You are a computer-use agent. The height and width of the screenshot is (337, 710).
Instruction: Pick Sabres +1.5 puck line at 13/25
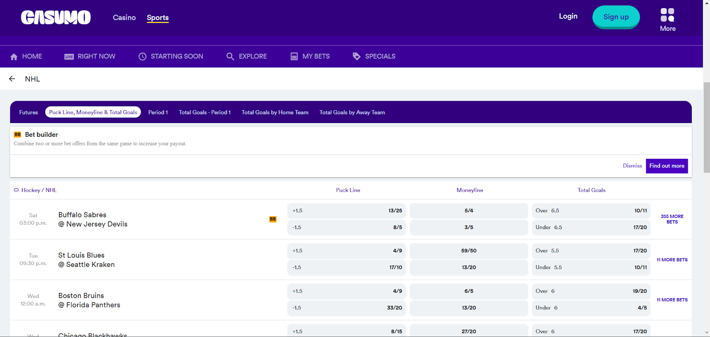347,211
